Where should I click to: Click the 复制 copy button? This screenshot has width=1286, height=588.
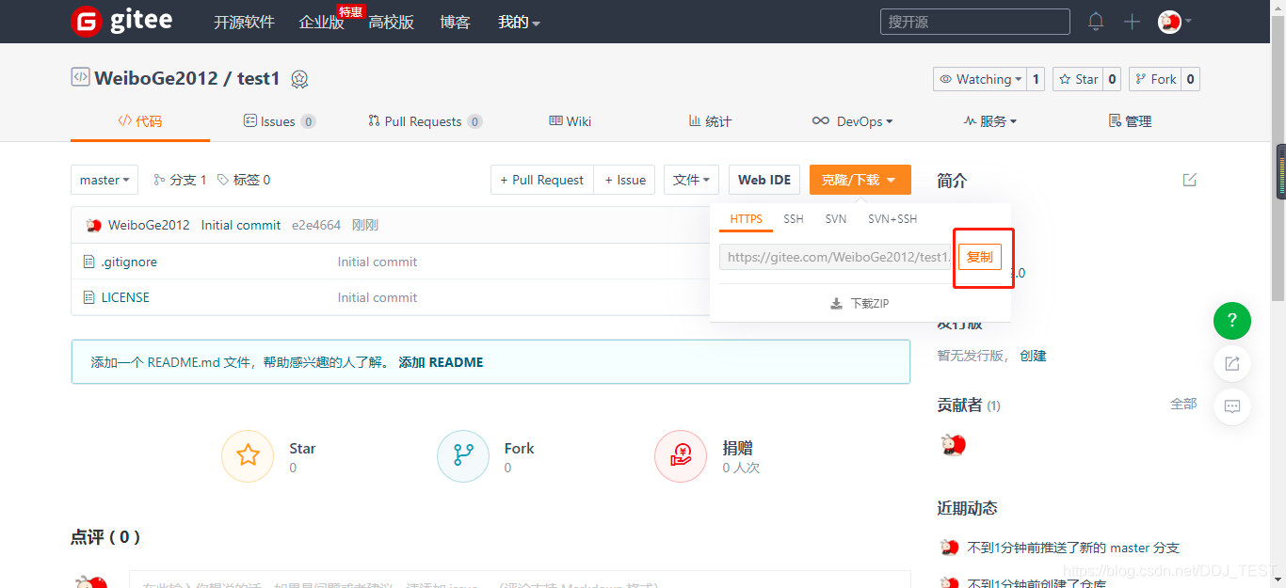pyautogui.click(x=980, y=257)
